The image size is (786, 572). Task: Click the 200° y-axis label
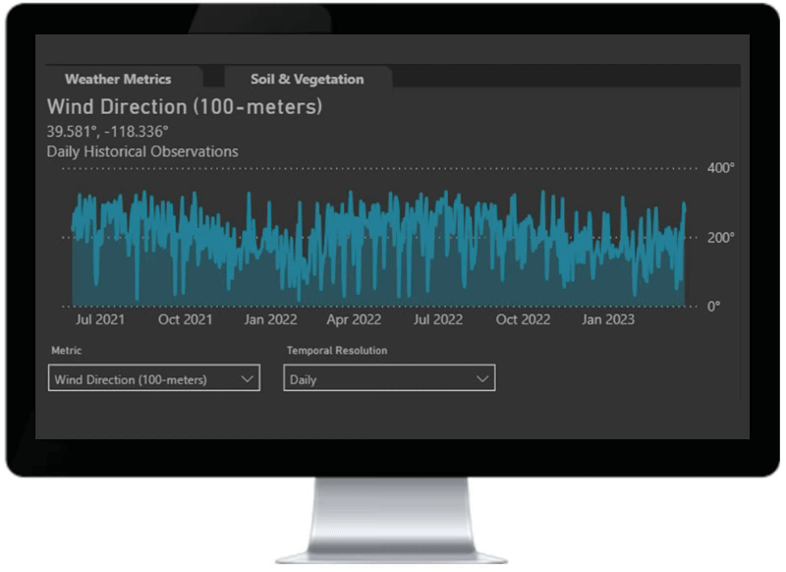pos(721,237)
